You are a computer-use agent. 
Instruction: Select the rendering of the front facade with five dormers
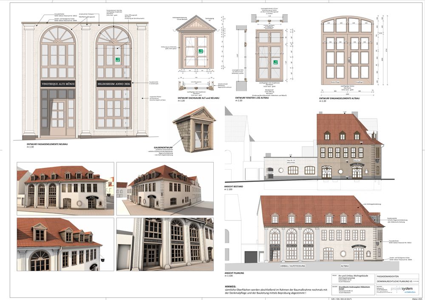pos(65,189)
